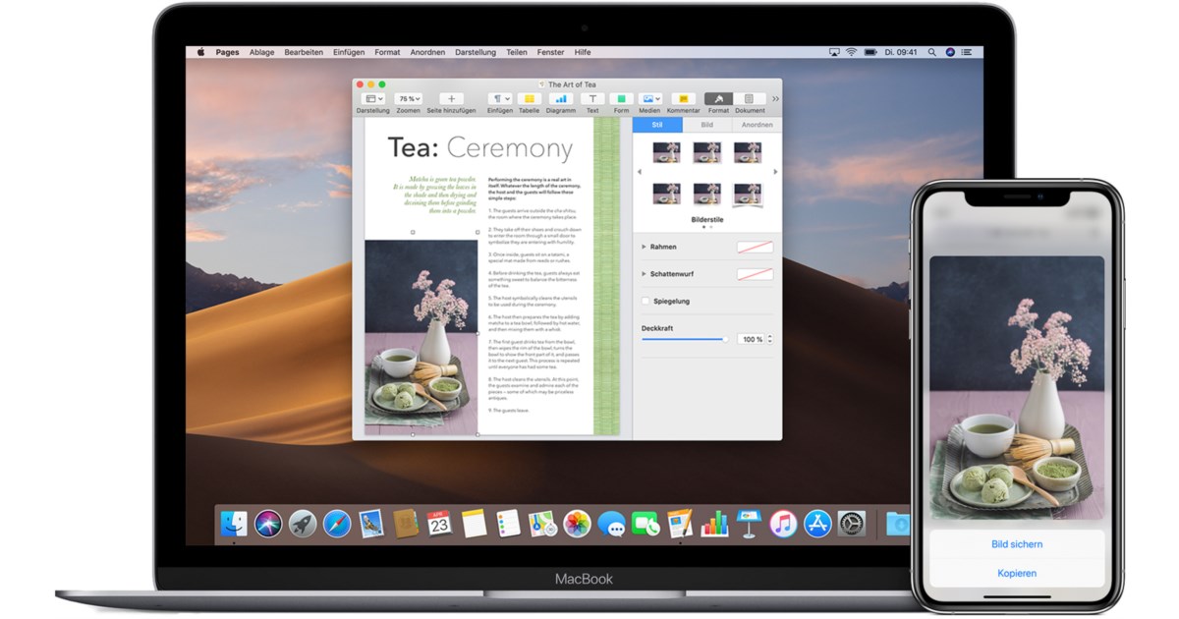The image size is (1179, 619).
Task: Insert a chart with Diagramm icon
Action: (x=561, y=99)
